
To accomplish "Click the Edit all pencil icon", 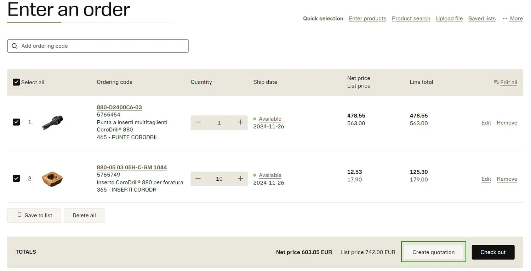I will point(496,82).
